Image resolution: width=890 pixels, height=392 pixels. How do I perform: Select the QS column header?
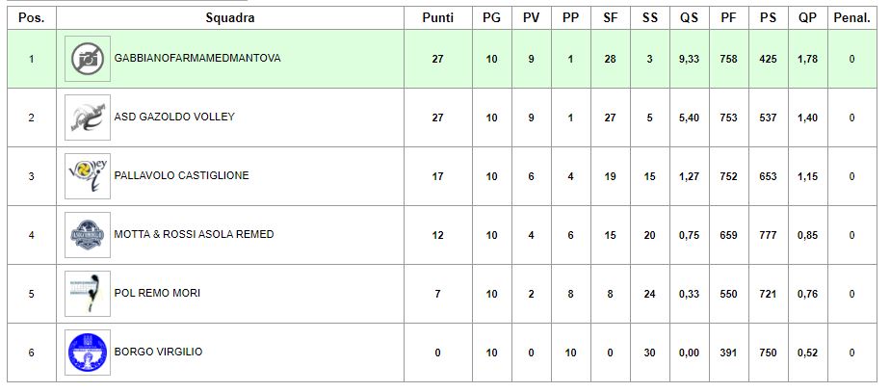[x=689, y=18]
